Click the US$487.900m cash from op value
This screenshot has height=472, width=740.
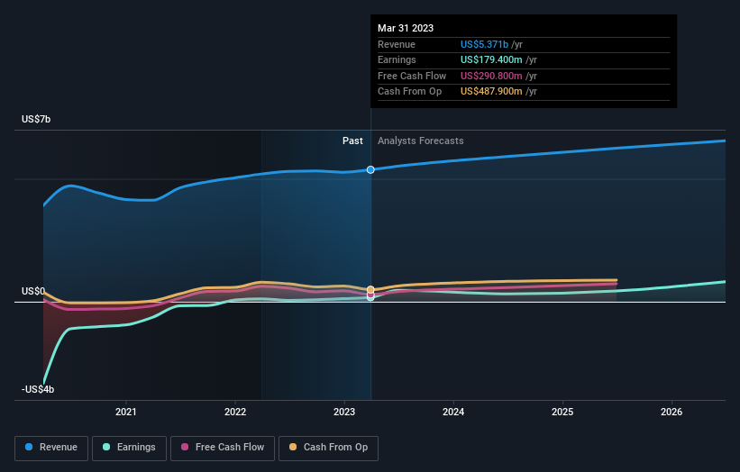coord(491,92)
